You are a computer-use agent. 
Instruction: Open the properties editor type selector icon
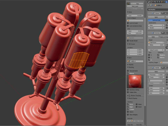[149, 2]
